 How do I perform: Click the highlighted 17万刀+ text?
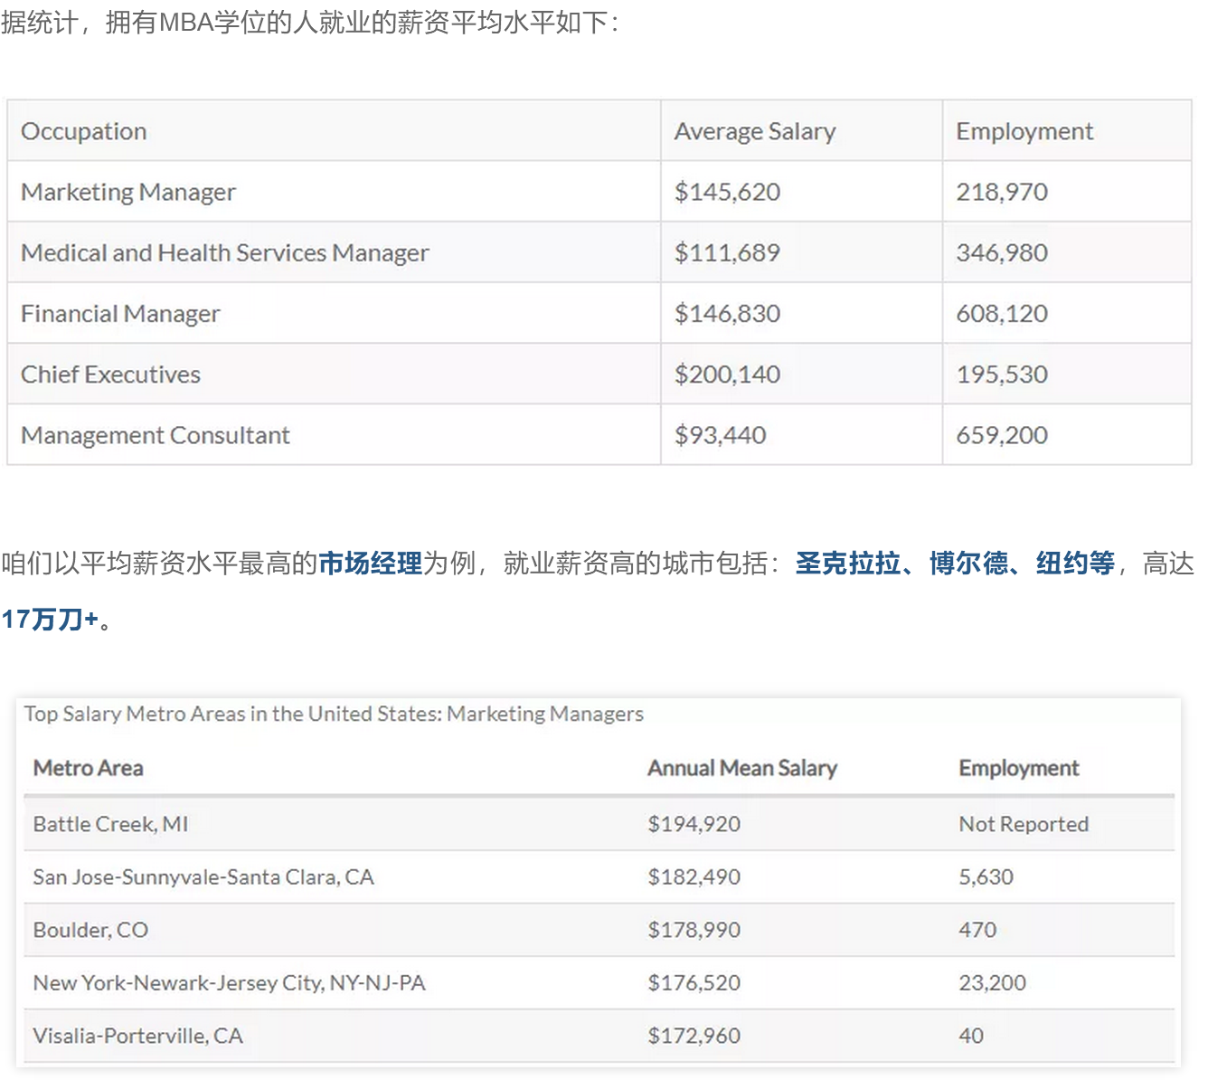click(x=50, y=620)
